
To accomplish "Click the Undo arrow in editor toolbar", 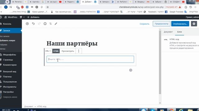I will [x=33, y=24].
